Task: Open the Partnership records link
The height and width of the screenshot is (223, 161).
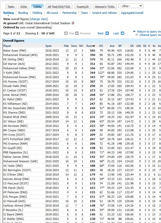Action: coord(69,13)
